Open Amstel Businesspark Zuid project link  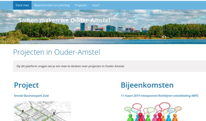coord(31,96)
